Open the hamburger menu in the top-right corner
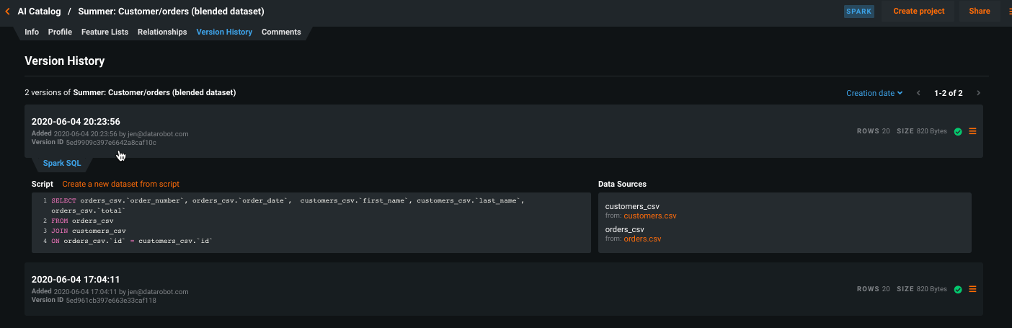 pos(1008,12)
